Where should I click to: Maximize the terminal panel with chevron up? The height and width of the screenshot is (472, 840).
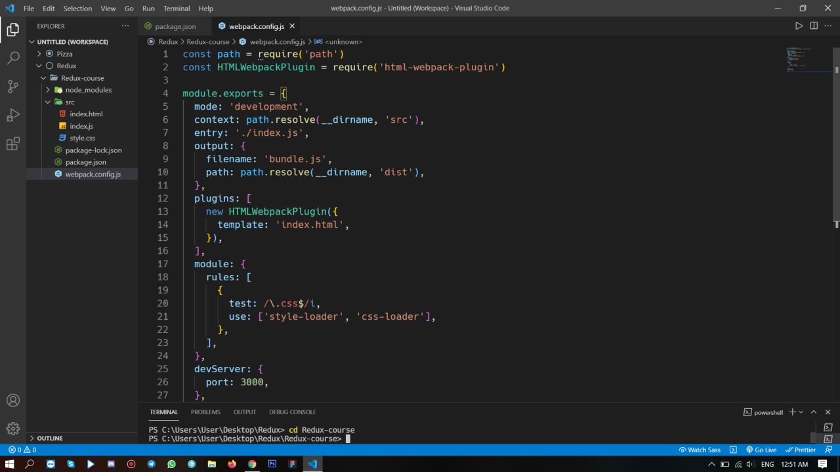click(813, 412)
